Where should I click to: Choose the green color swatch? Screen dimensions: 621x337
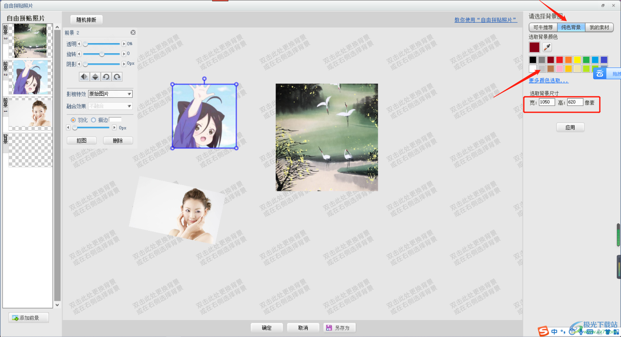(586, 60)
